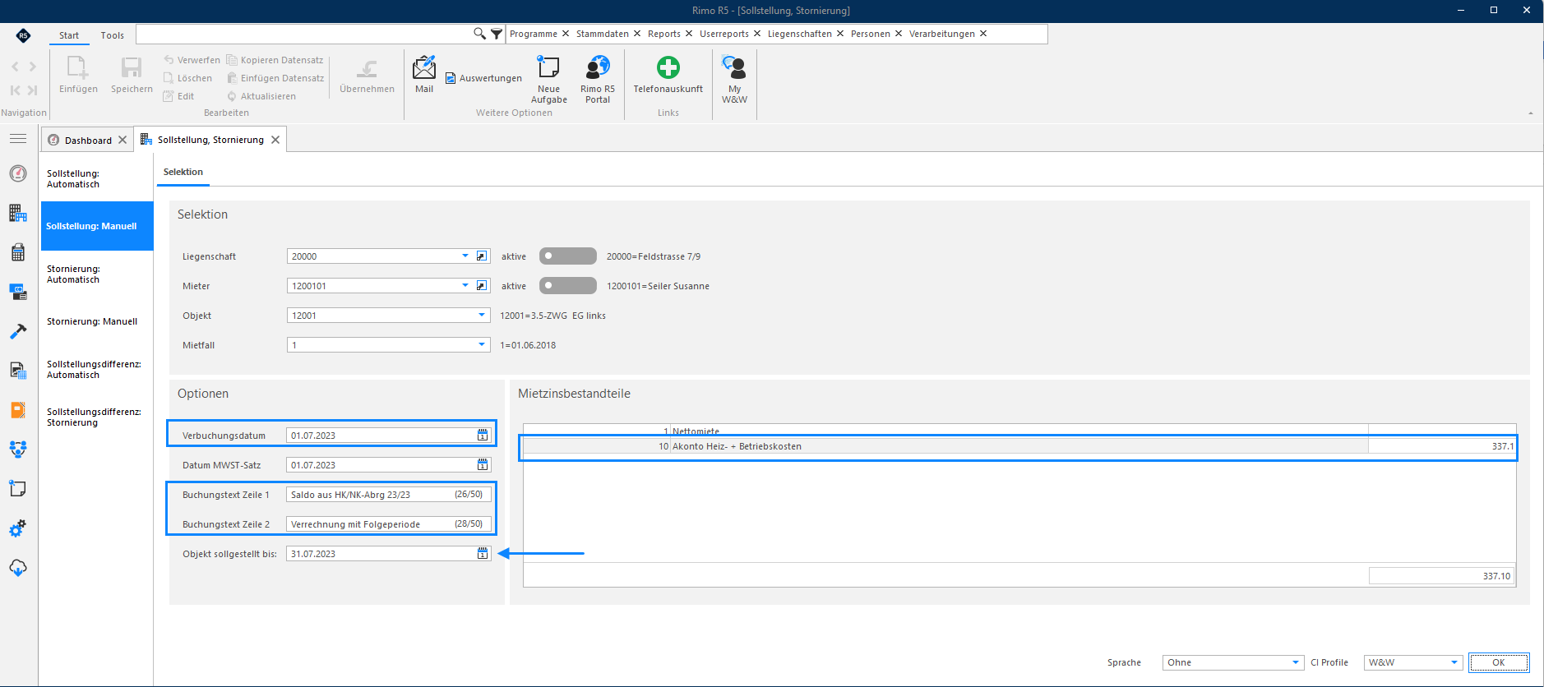This screenshot has width=1544, height=687.
Task: Click the hammer sidebar icon
Action: (18, 330)
